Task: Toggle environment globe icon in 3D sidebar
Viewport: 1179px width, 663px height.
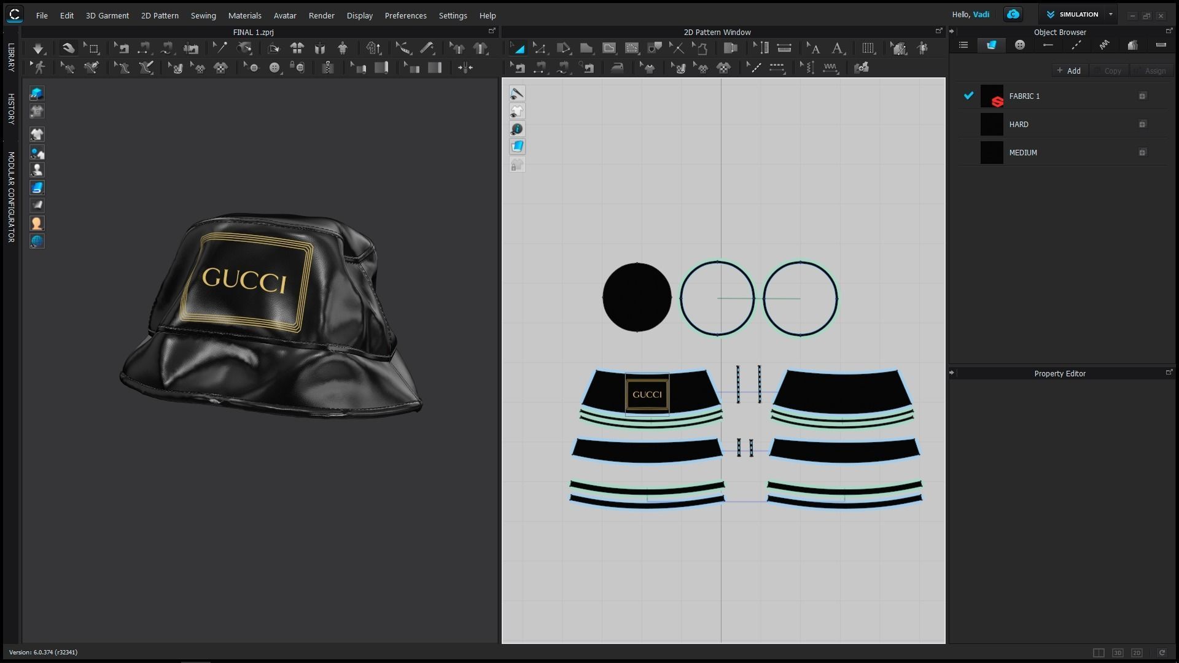Action: click(x=37, y=241)
